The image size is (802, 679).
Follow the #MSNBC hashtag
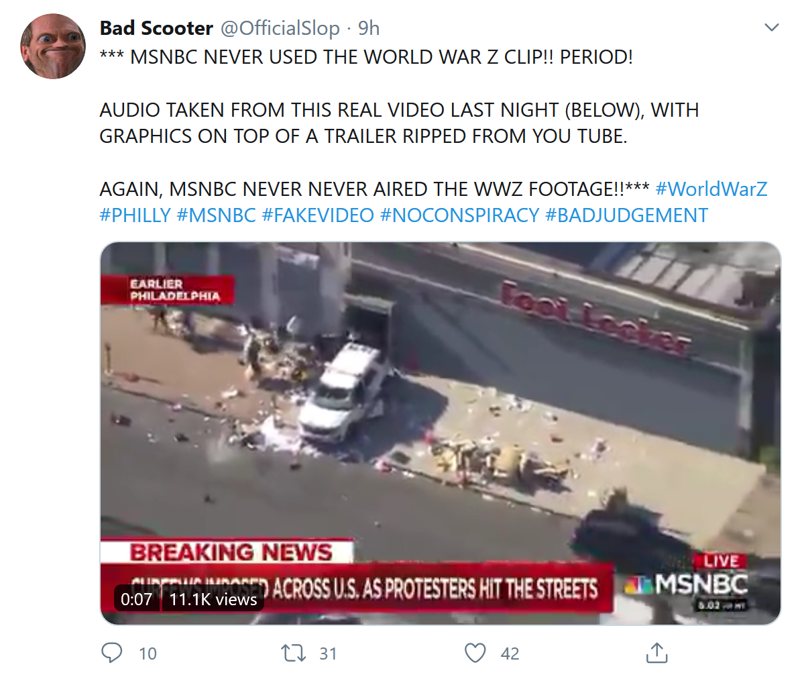point(216,215)
